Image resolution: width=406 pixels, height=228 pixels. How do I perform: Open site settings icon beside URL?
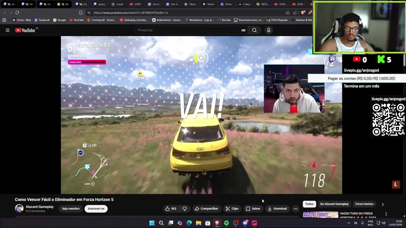point(89,13)
